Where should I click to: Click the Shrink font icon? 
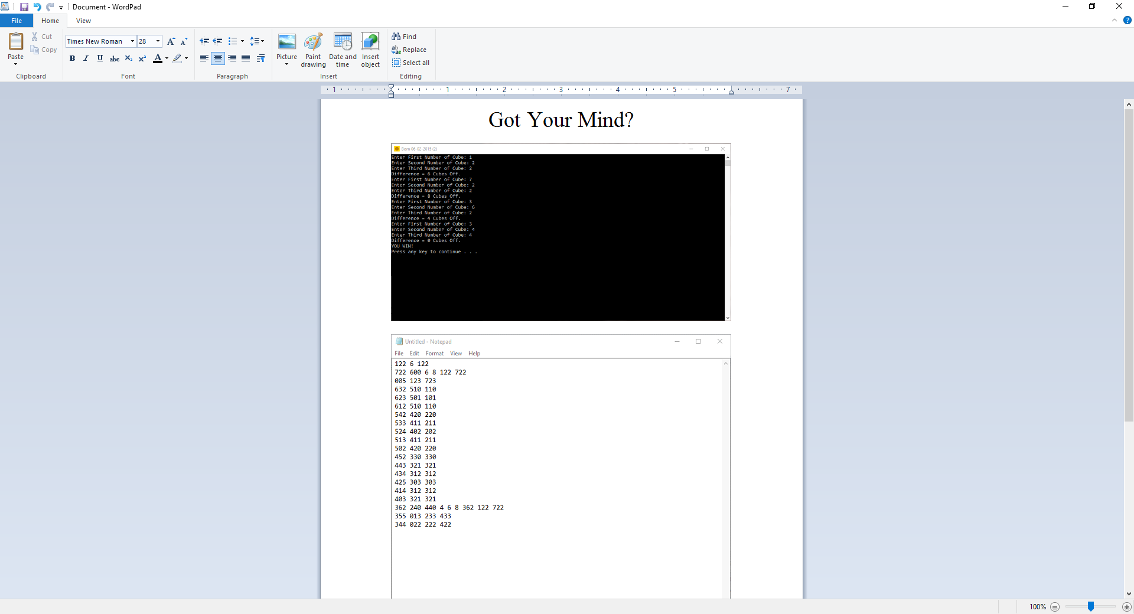(184, 41)
